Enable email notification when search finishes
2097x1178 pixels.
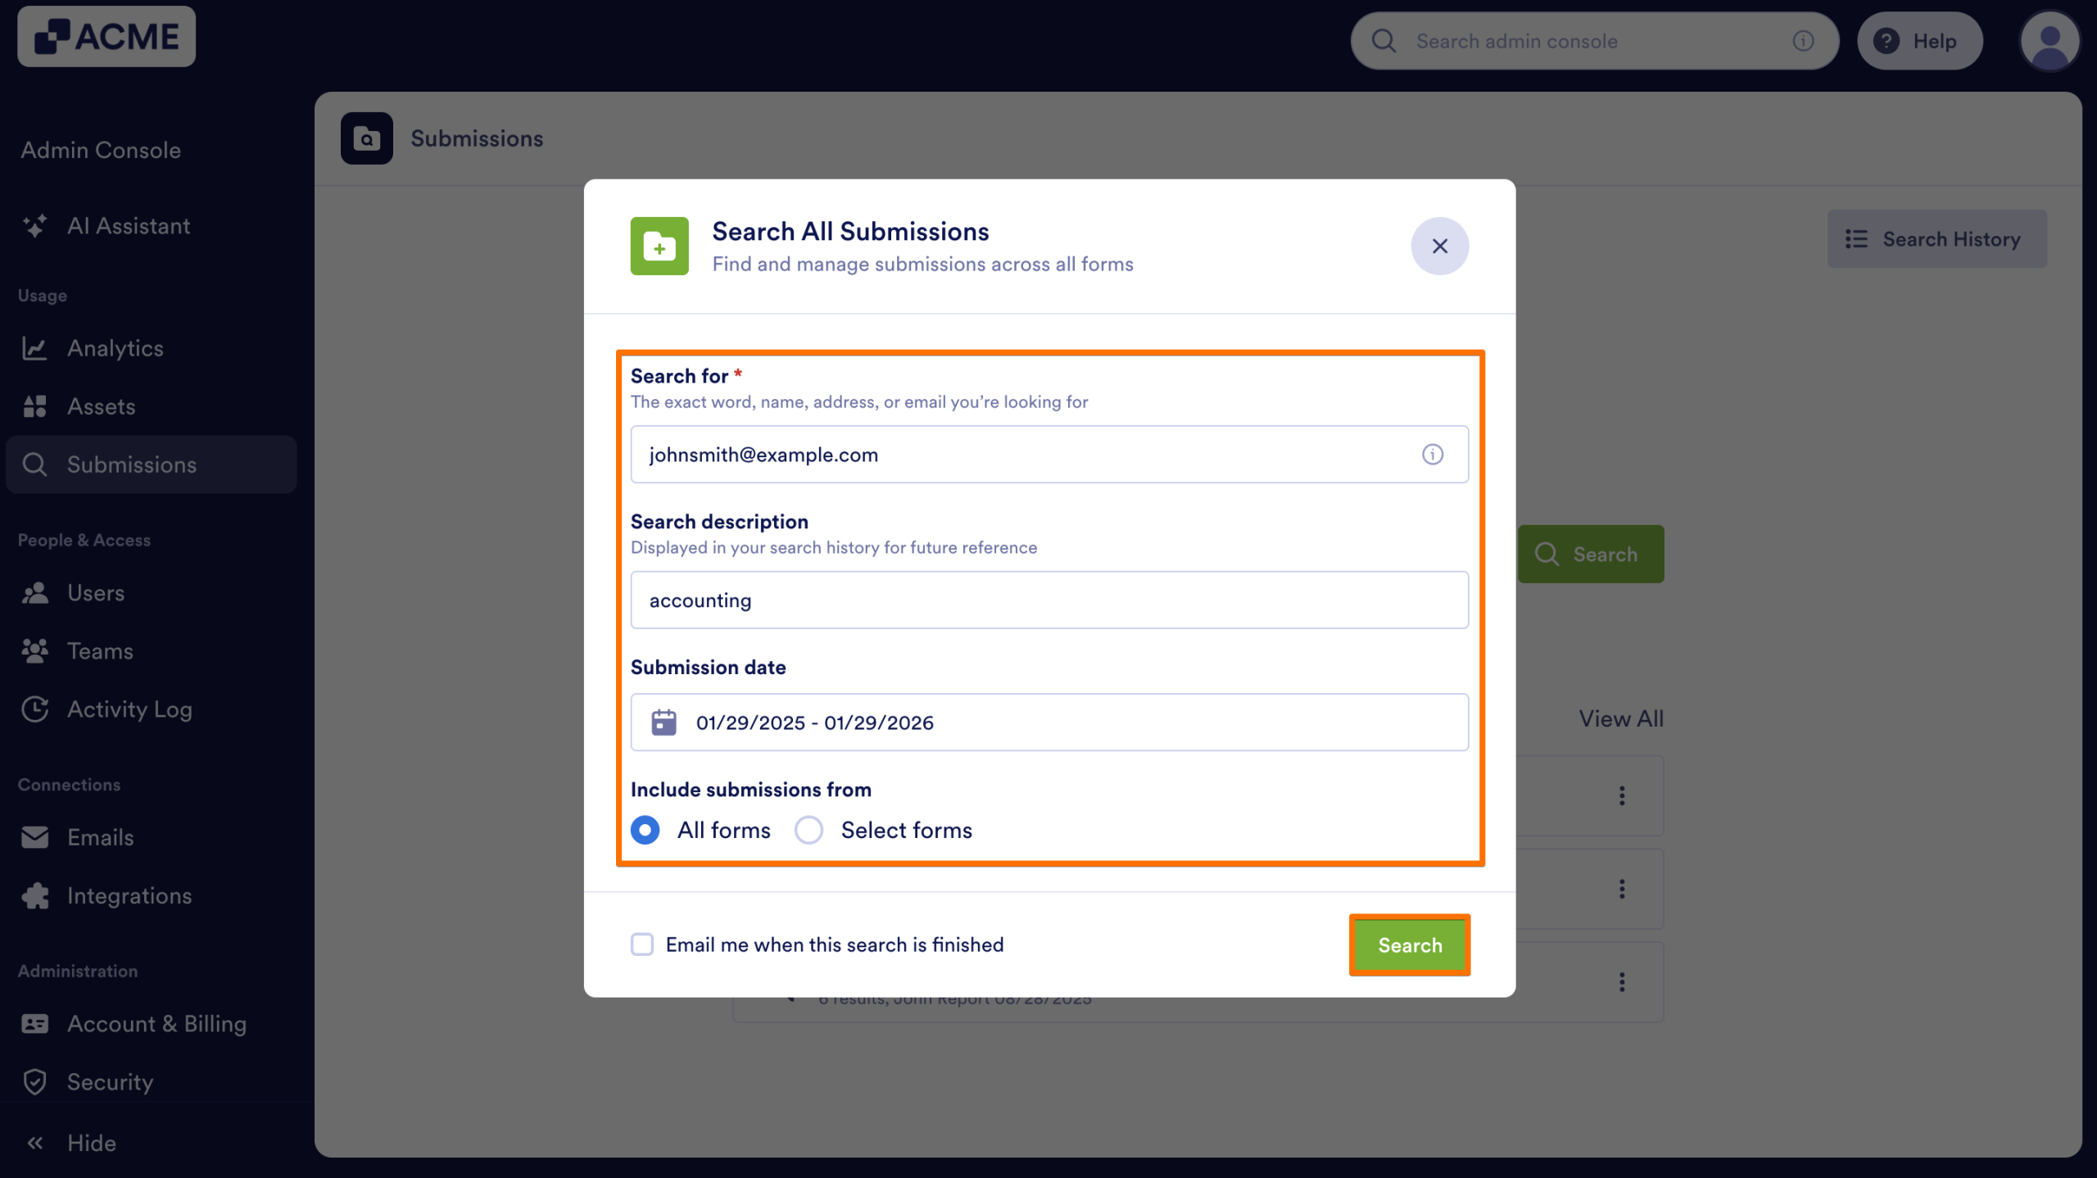point(642,945)
